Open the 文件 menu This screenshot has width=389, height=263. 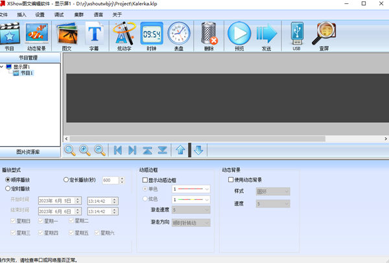[3, 15]
